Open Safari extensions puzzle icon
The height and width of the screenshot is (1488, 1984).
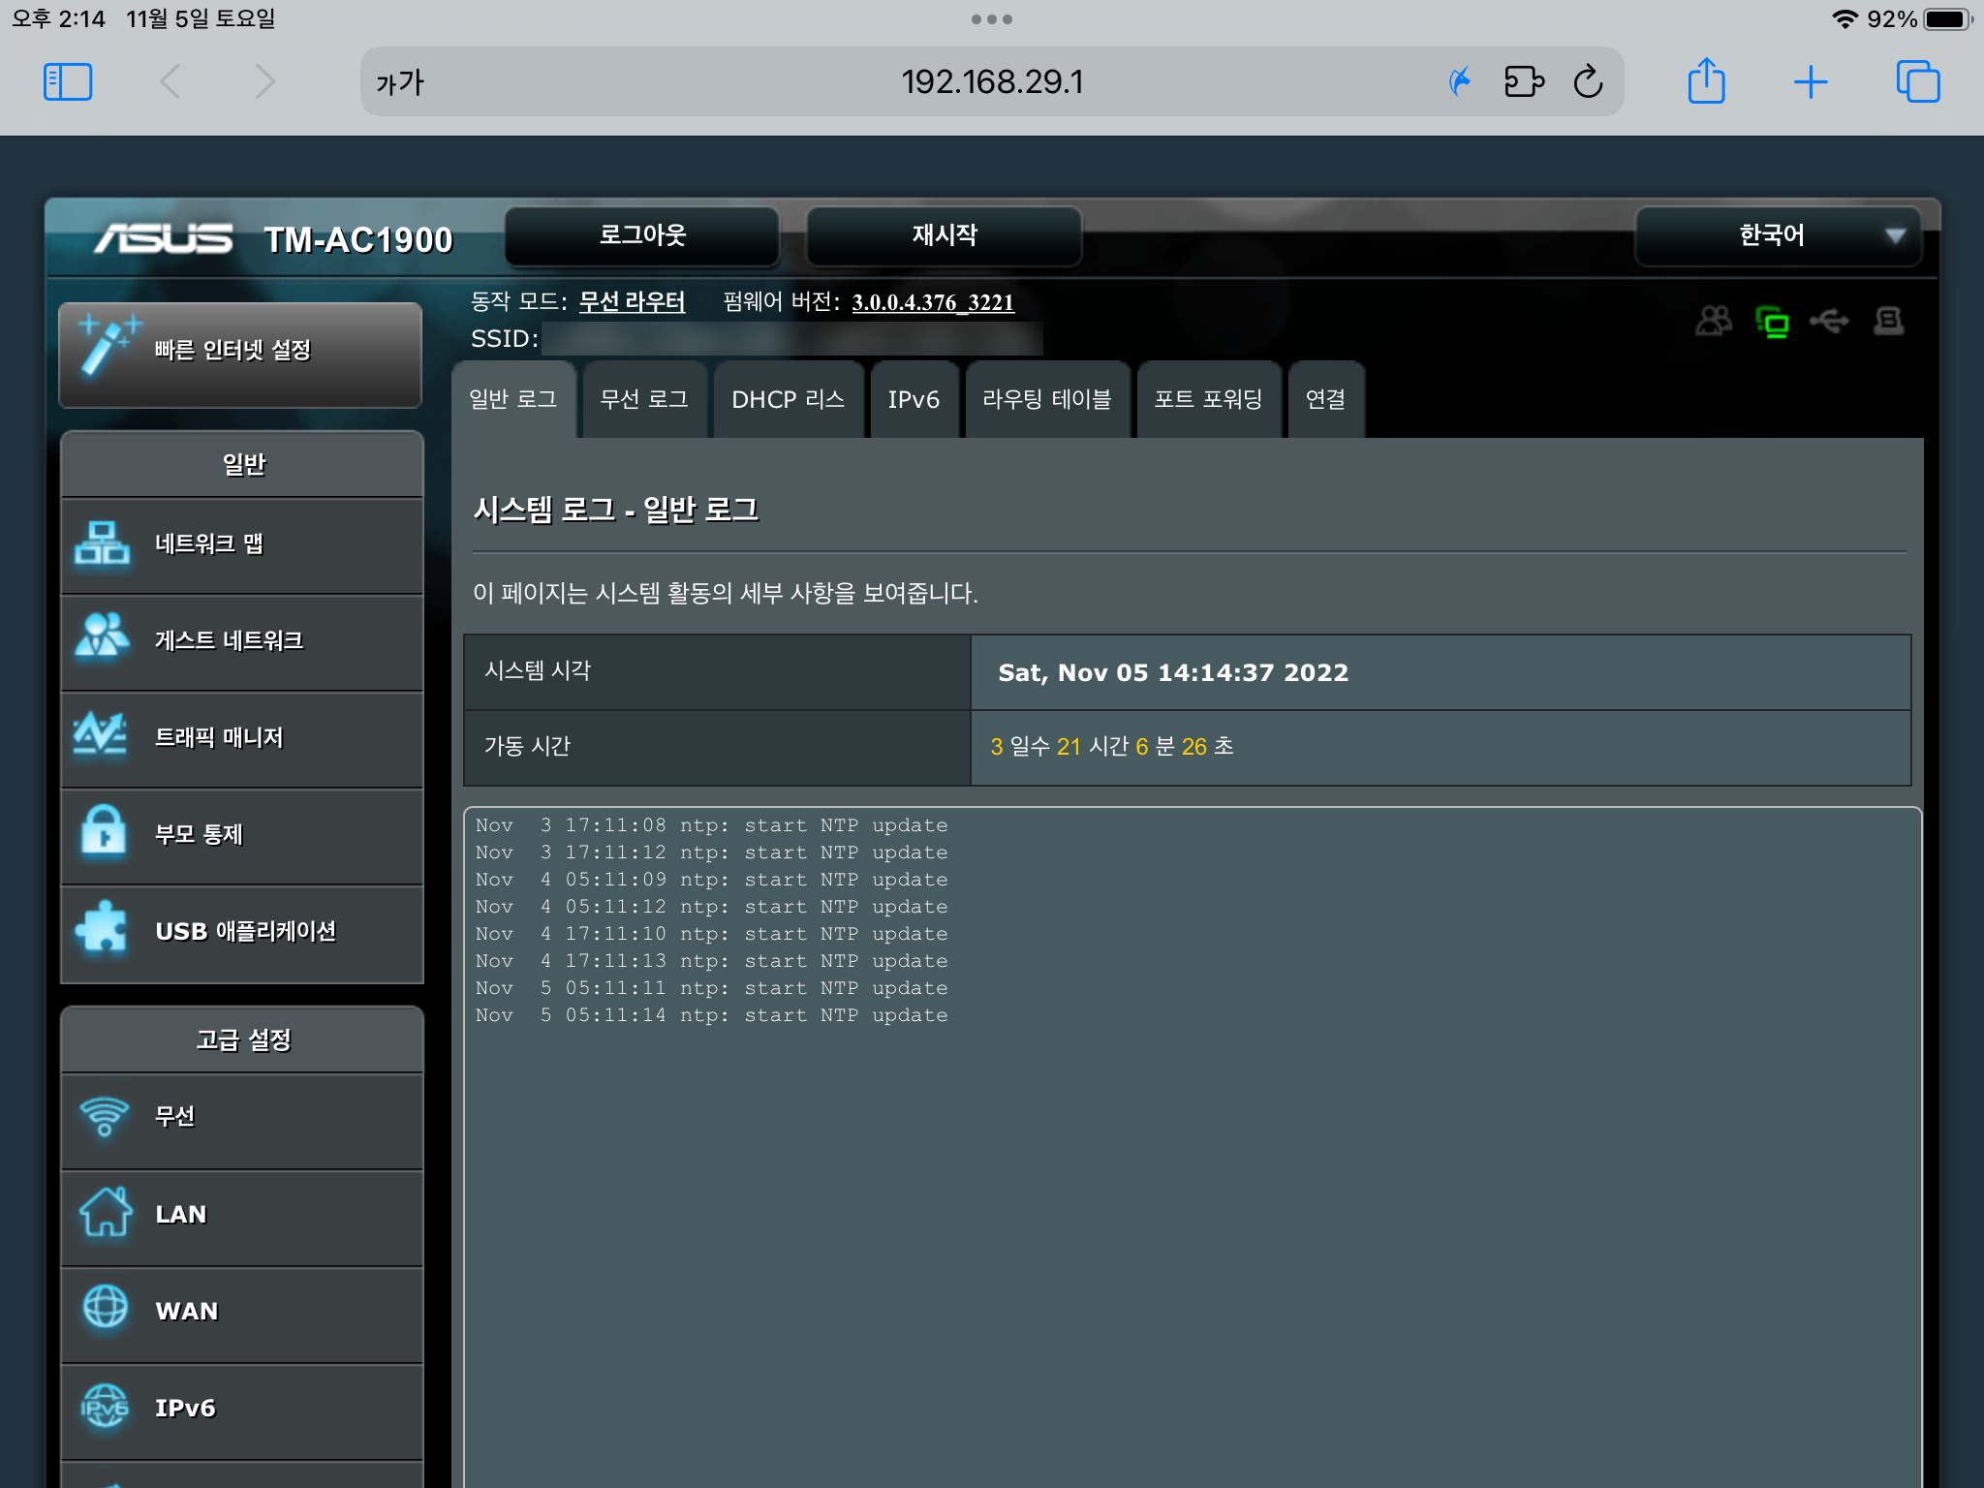[x=1524, y=82]
